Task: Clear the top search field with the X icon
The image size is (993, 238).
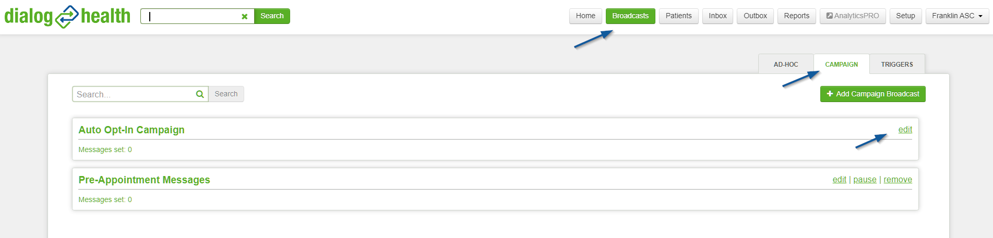Action: click(x=244, y=17)
